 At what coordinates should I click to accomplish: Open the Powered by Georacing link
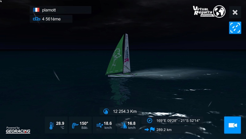coord(18,130)
